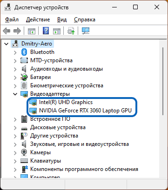Expand Звуковые, игровые и видеоустройства category

pos(15,144)
